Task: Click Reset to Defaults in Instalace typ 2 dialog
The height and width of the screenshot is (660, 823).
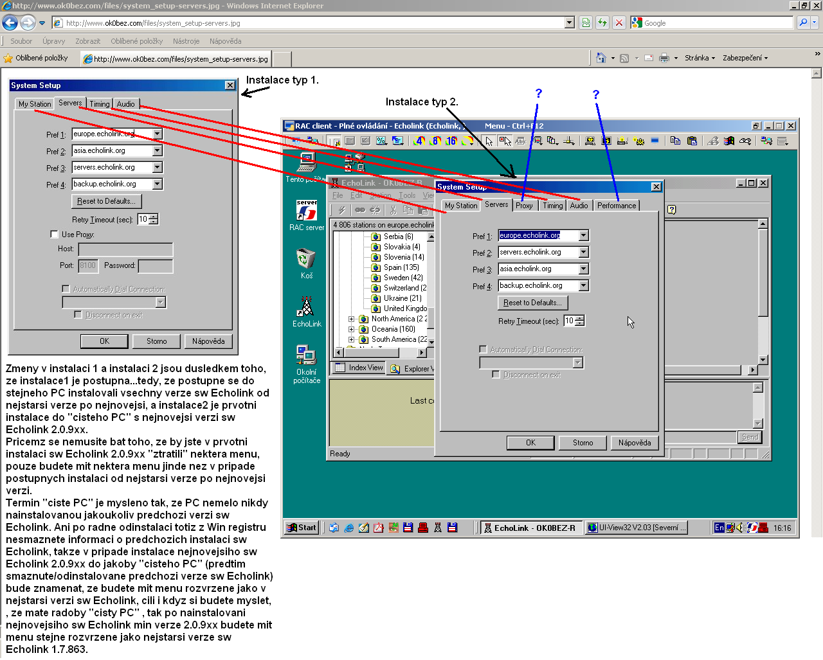Action: [x=532, y=303]
